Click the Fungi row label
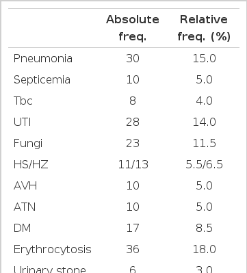 pos(28,144)
